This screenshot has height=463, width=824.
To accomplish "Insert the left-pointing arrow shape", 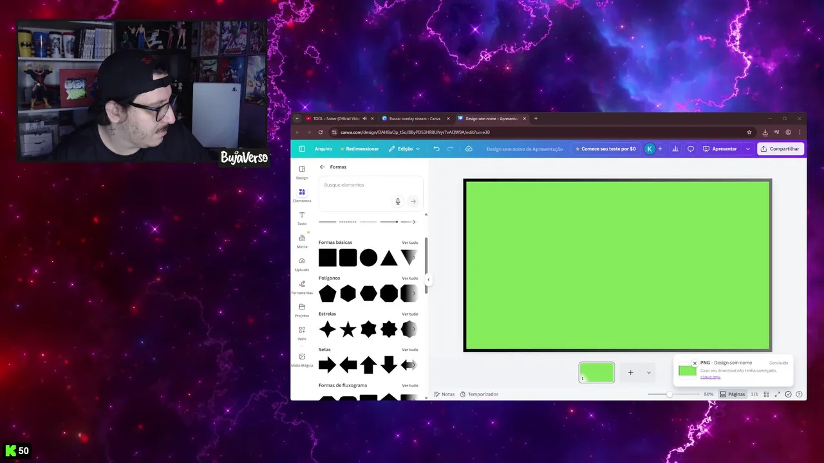I will 348,365.
